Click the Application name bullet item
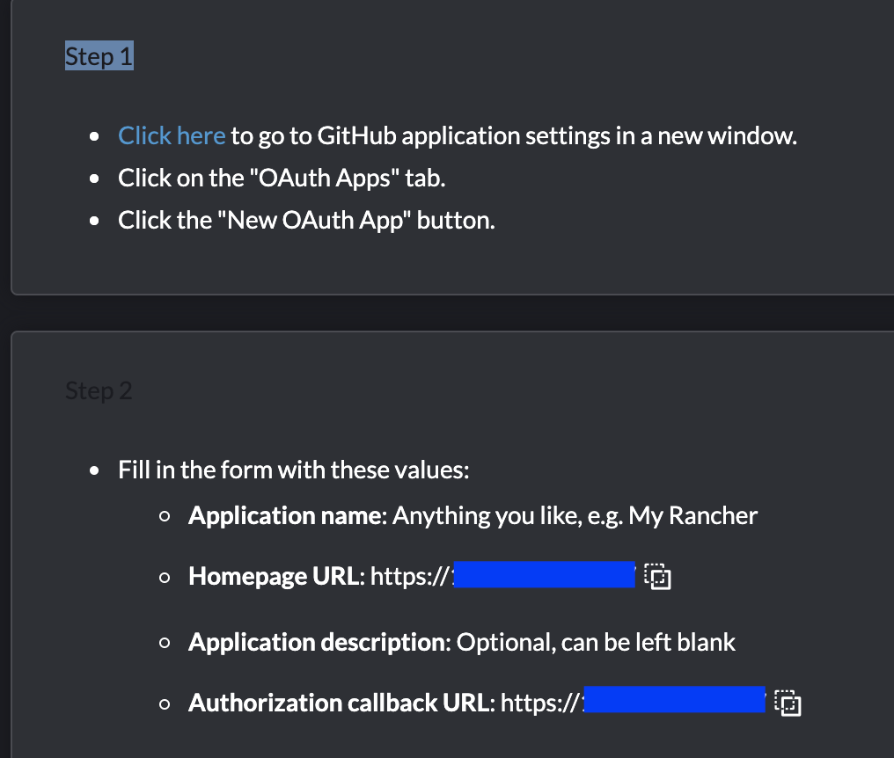The width and height of the screenshot is (894, 758). pyautogui.click(x=473, y=515)
